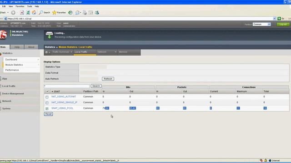The width and height of the screenshot is (291, 163).
Task: Open the browser Favorites menu
Action: (x=20, y=6)
